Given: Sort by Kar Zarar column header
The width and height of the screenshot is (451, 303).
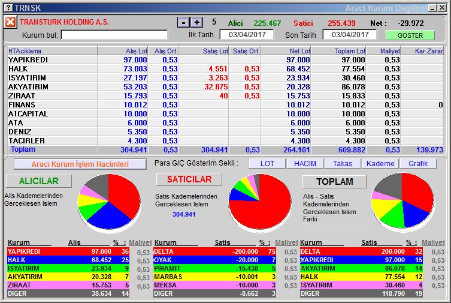Looking at the screenshot, I should pyautogui.click(x=422, y=51).
